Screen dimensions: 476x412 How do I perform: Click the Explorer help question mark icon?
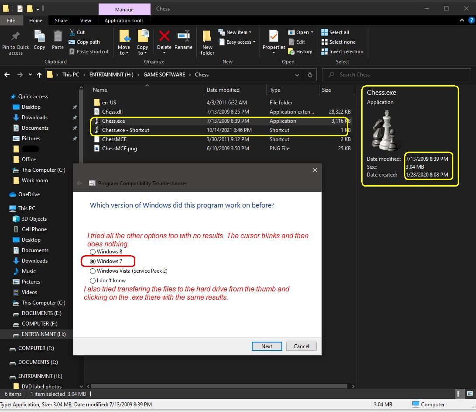(x=472, y=21)
